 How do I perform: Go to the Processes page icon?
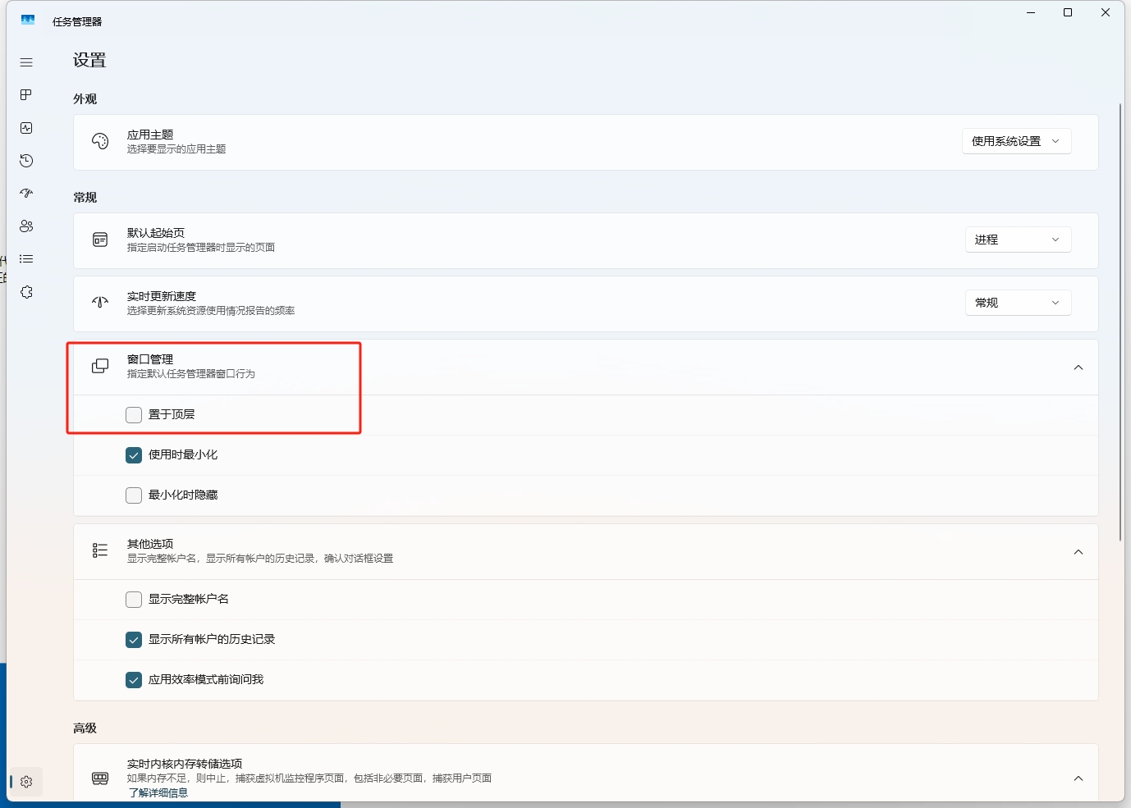[26, 95]
